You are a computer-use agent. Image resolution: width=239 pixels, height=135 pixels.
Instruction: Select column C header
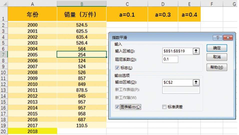point(127,4)
